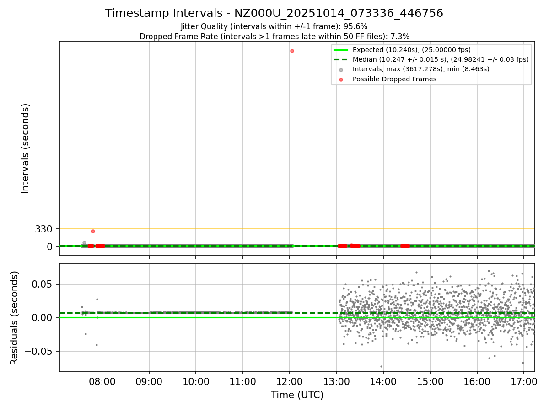Click the red outlier point near 12:00

tap(292, 51)
